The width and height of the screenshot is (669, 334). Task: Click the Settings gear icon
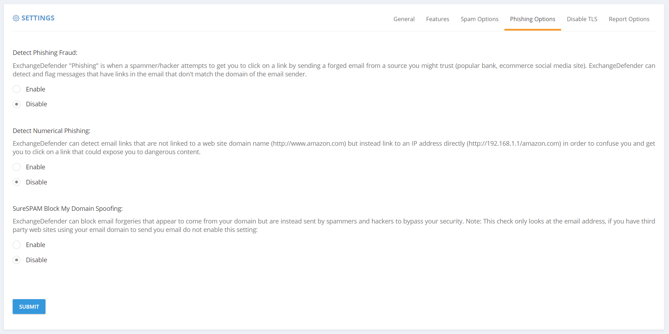[x=16, y=18]
